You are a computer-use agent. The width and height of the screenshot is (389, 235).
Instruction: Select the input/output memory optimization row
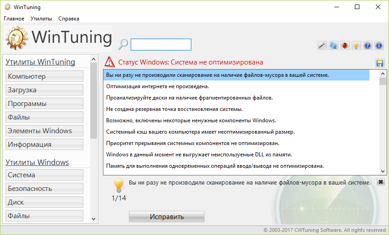[236, 166]
